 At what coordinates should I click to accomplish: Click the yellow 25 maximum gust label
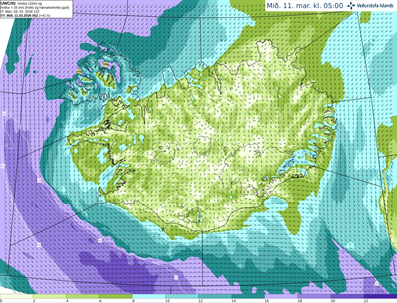79,72
